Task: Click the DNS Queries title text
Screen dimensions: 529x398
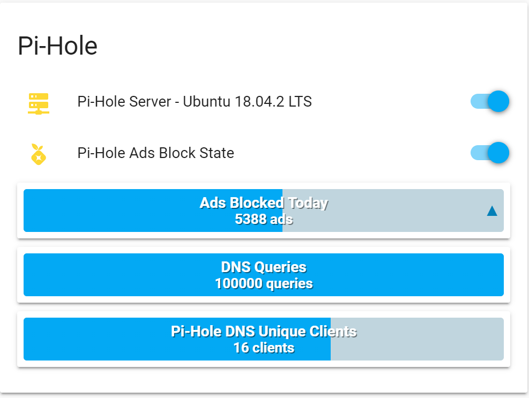Action: coord(264,267)
